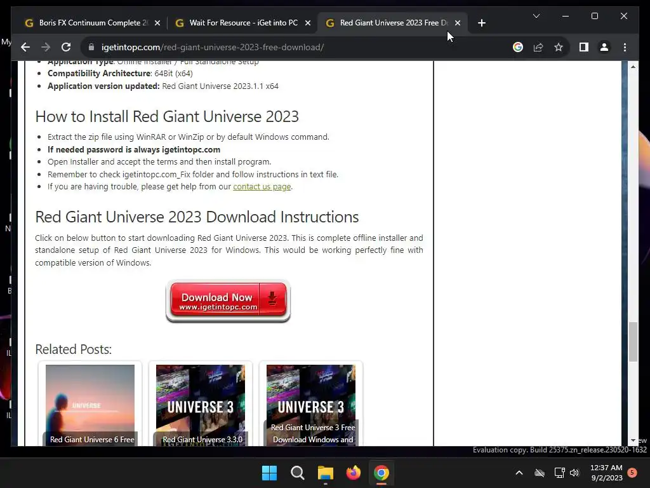650x488 pixels.
Task: Go back to the previous page
Action: coord(25,47)
